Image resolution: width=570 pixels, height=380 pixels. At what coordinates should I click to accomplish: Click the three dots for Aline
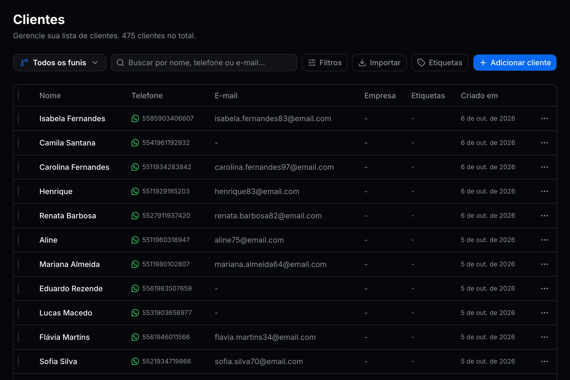(x=544, y=240)
